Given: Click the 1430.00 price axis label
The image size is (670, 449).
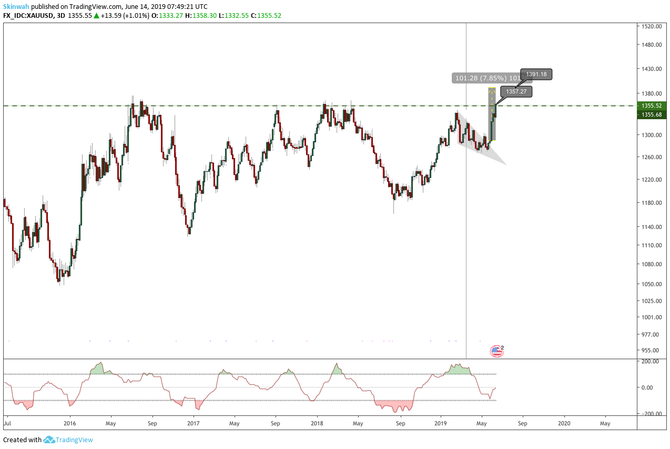Looking at the screenshot, I should (651, 69).
